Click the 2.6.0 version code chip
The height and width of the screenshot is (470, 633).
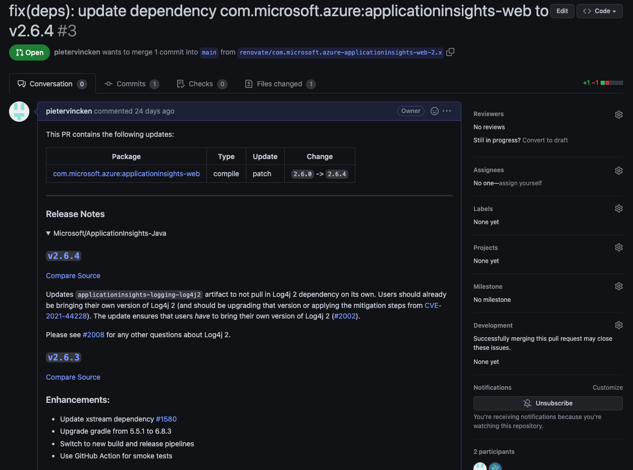click(302, 174)
